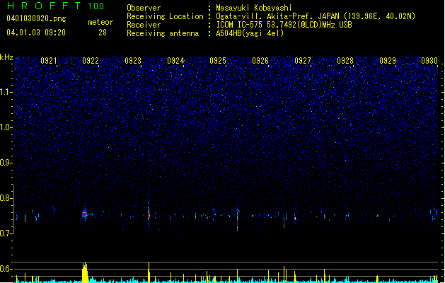Click the 0928 time marker
Viewport: 445px width, 283px height.
pos(345,61)
